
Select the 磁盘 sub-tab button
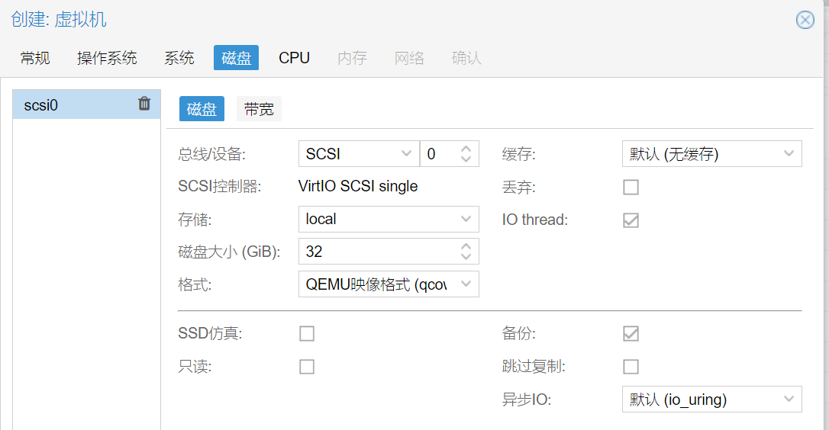(202, 109)
